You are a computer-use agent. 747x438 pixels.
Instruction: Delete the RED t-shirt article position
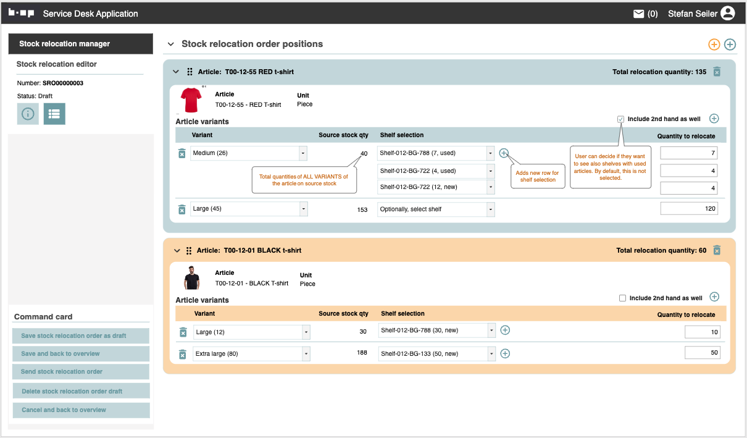point(717,72)
